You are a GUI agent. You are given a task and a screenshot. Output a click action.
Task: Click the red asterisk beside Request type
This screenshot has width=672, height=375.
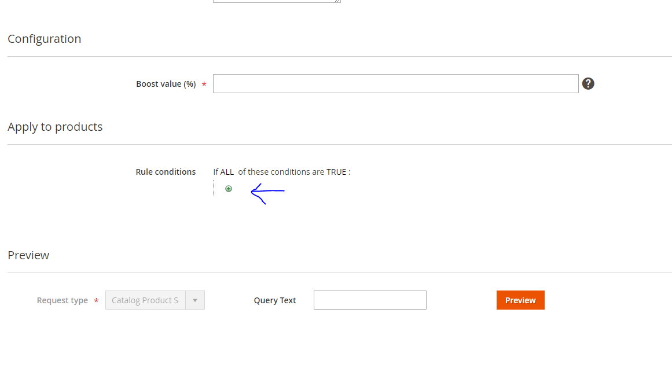[96, 300]
